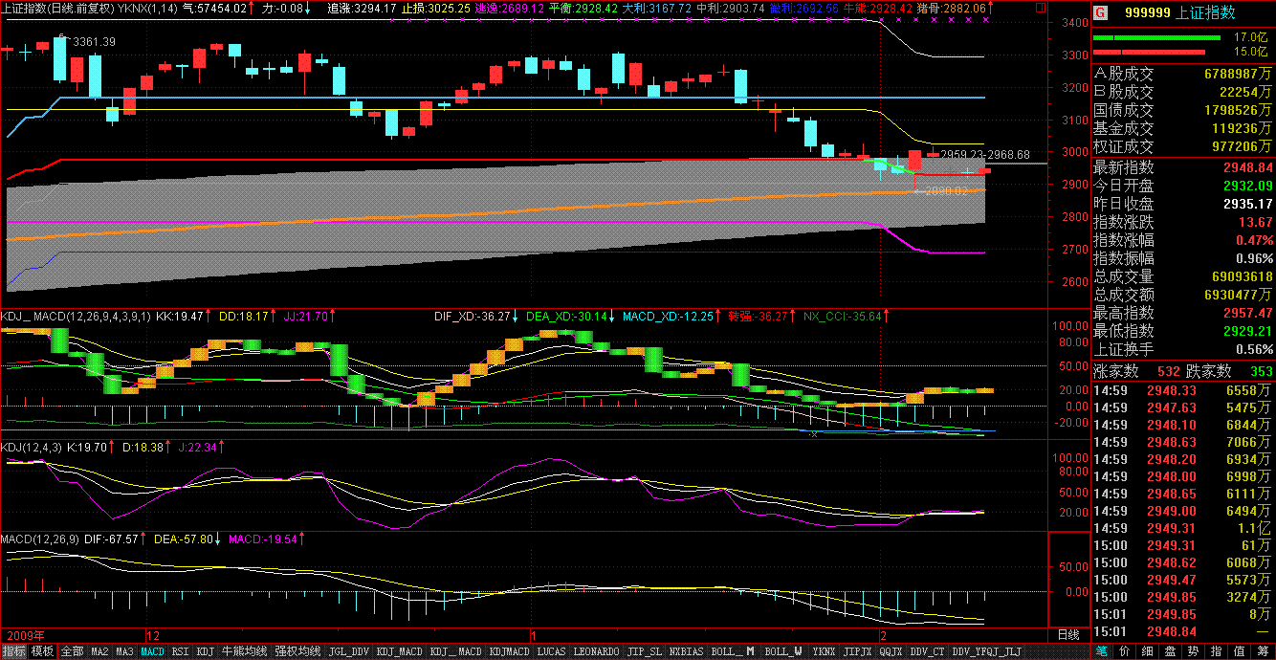Select the 牛熊均线 indicator tab
This screenshot has height=660, width=1276.
click(244, 651)
